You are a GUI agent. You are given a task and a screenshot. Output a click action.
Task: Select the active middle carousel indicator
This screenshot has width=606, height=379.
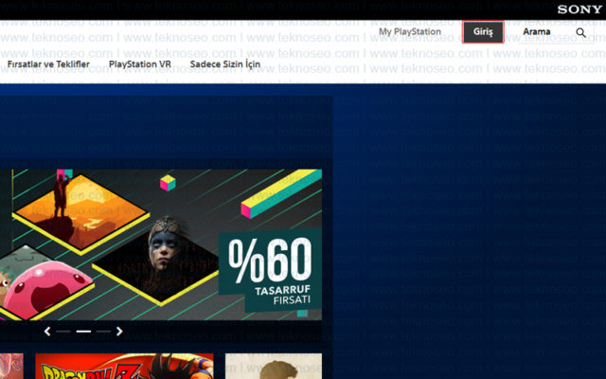(83, 332)
